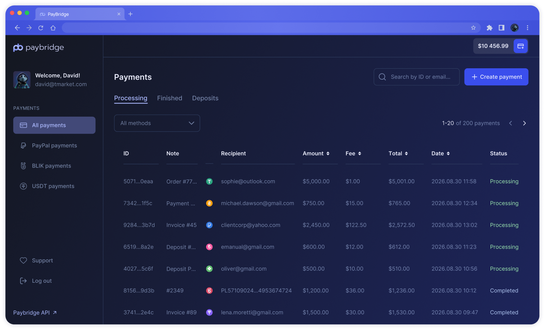Open browser profile avatar

coord(514,28)
